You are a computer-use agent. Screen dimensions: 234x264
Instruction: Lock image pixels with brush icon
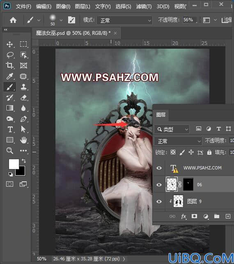182,152
